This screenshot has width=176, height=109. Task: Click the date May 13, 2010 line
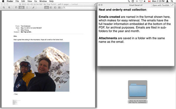[31, 28]
